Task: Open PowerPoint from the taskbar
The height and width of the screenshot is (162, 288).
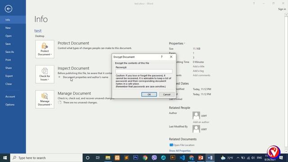Action: coord(201,158)
